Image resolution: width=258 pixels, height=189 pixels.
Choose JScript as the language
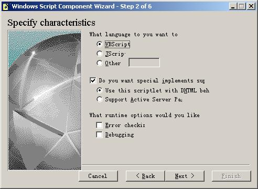[100, 54]
